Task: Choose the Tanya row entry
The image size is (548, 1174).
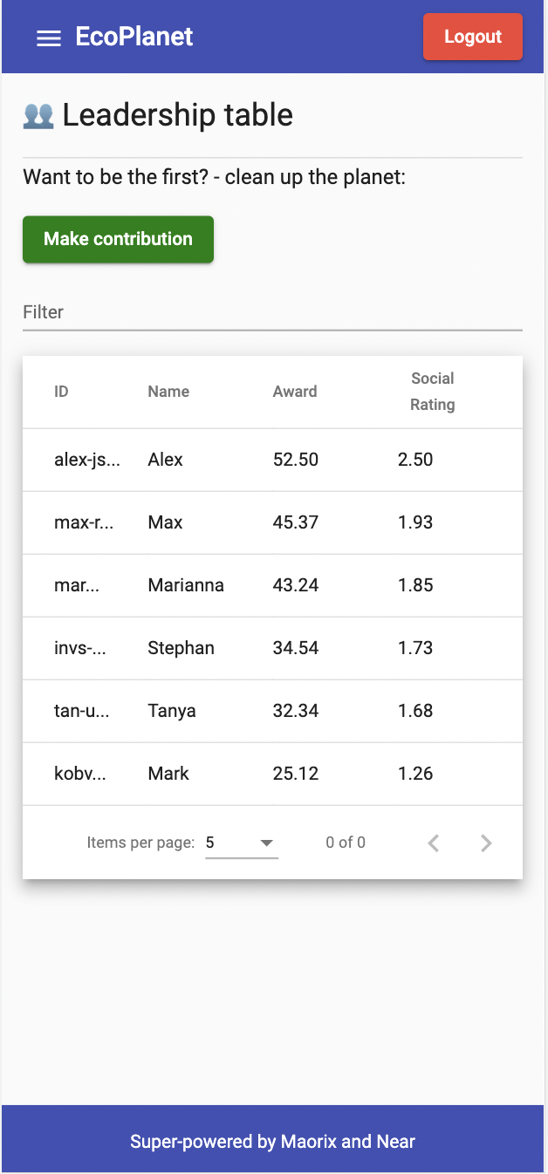Action: 272,711
